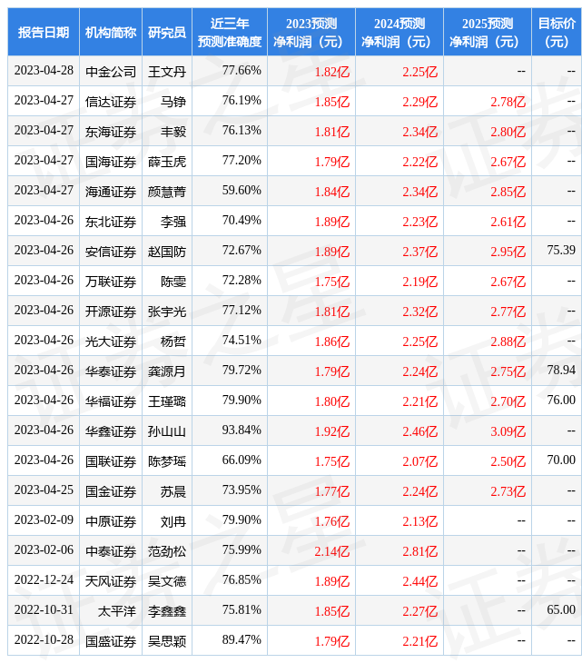Click the 2.80亿 forecast value
582x663 pixels.
tap(508, 132)
